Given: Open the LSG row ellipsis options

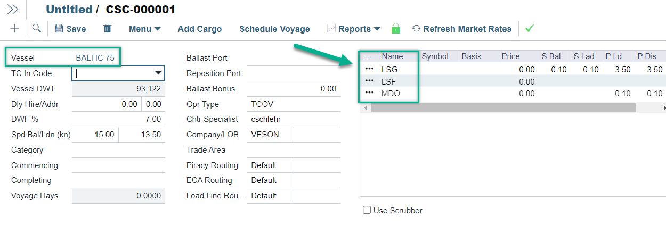Looking at the screenshot, I should [x=369, y=69].
